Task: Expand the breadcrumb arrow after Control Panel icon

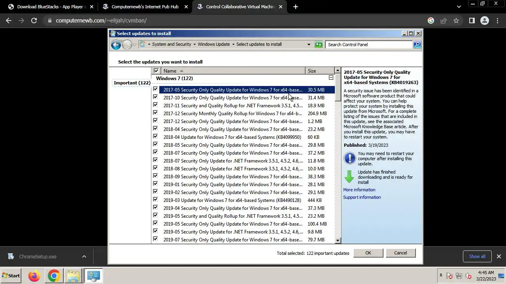Action: click(x=149, y=44)
